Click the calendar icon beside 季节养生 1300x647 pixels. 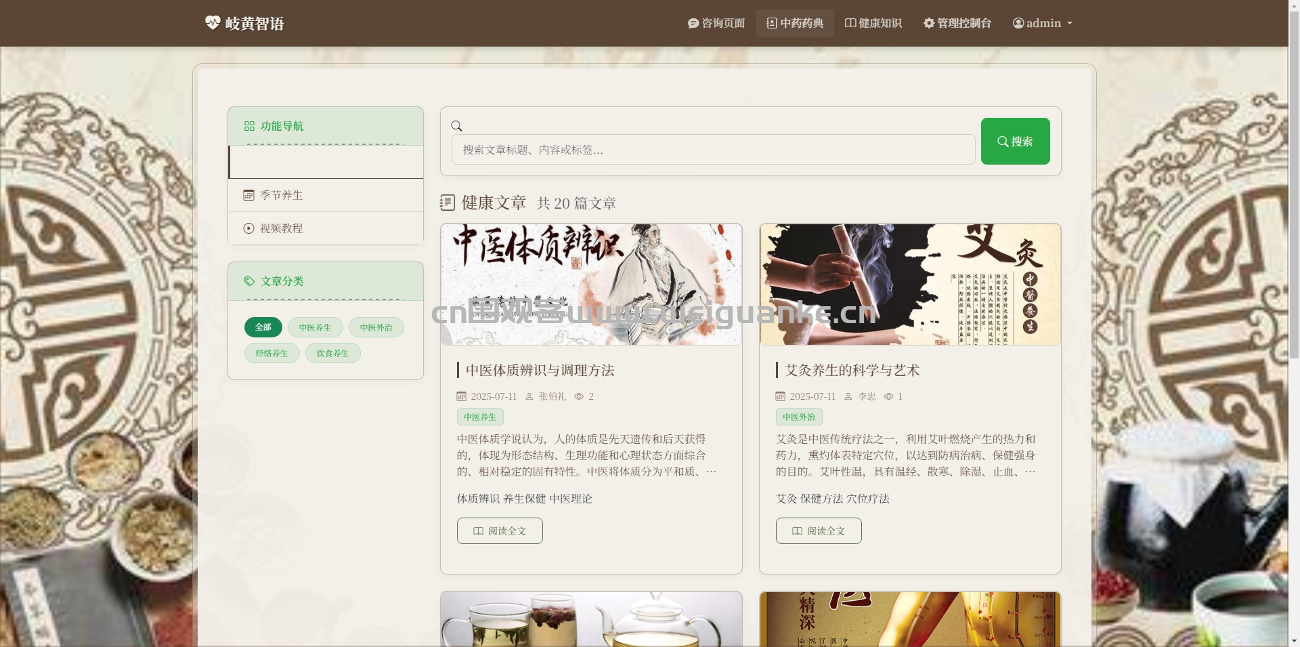[x=248, y=195]
